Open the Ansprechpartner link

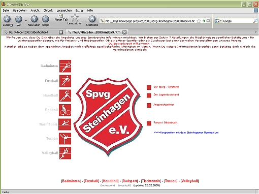point(164,105)
